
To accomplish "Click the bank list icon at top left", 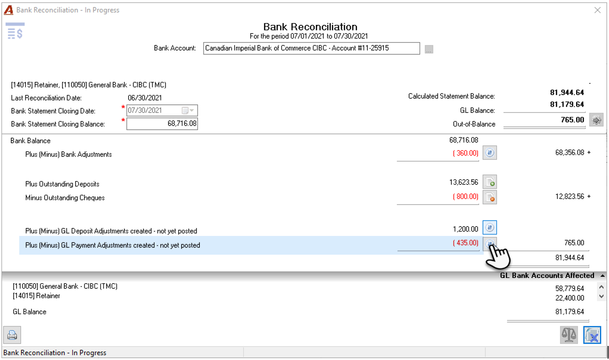I will 15,31.
